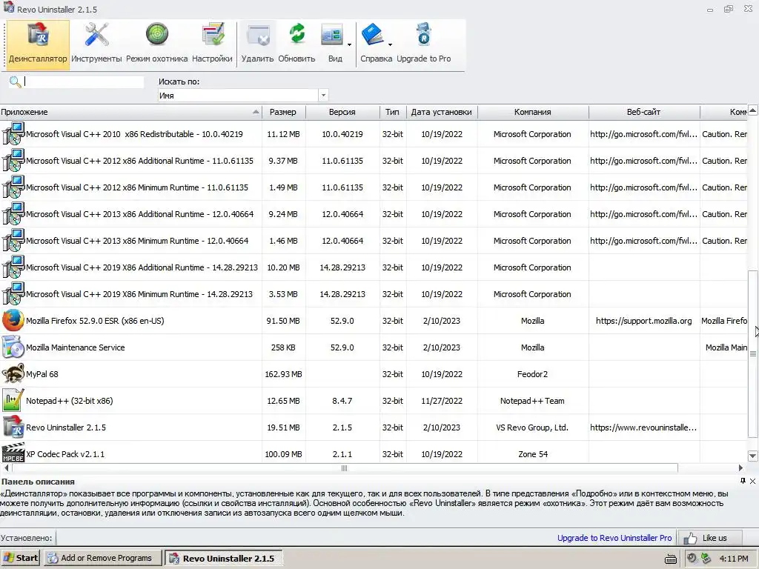The image size is (759, 569).
Task: Click the Feodor2 company cell
Action: coord(532,374)
